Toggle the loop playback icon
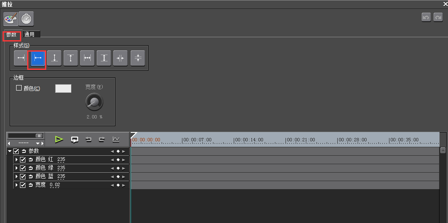 pos(75,140)
